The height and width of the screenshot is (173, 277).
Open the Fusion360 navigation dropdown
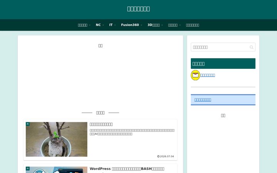[132, 25]
